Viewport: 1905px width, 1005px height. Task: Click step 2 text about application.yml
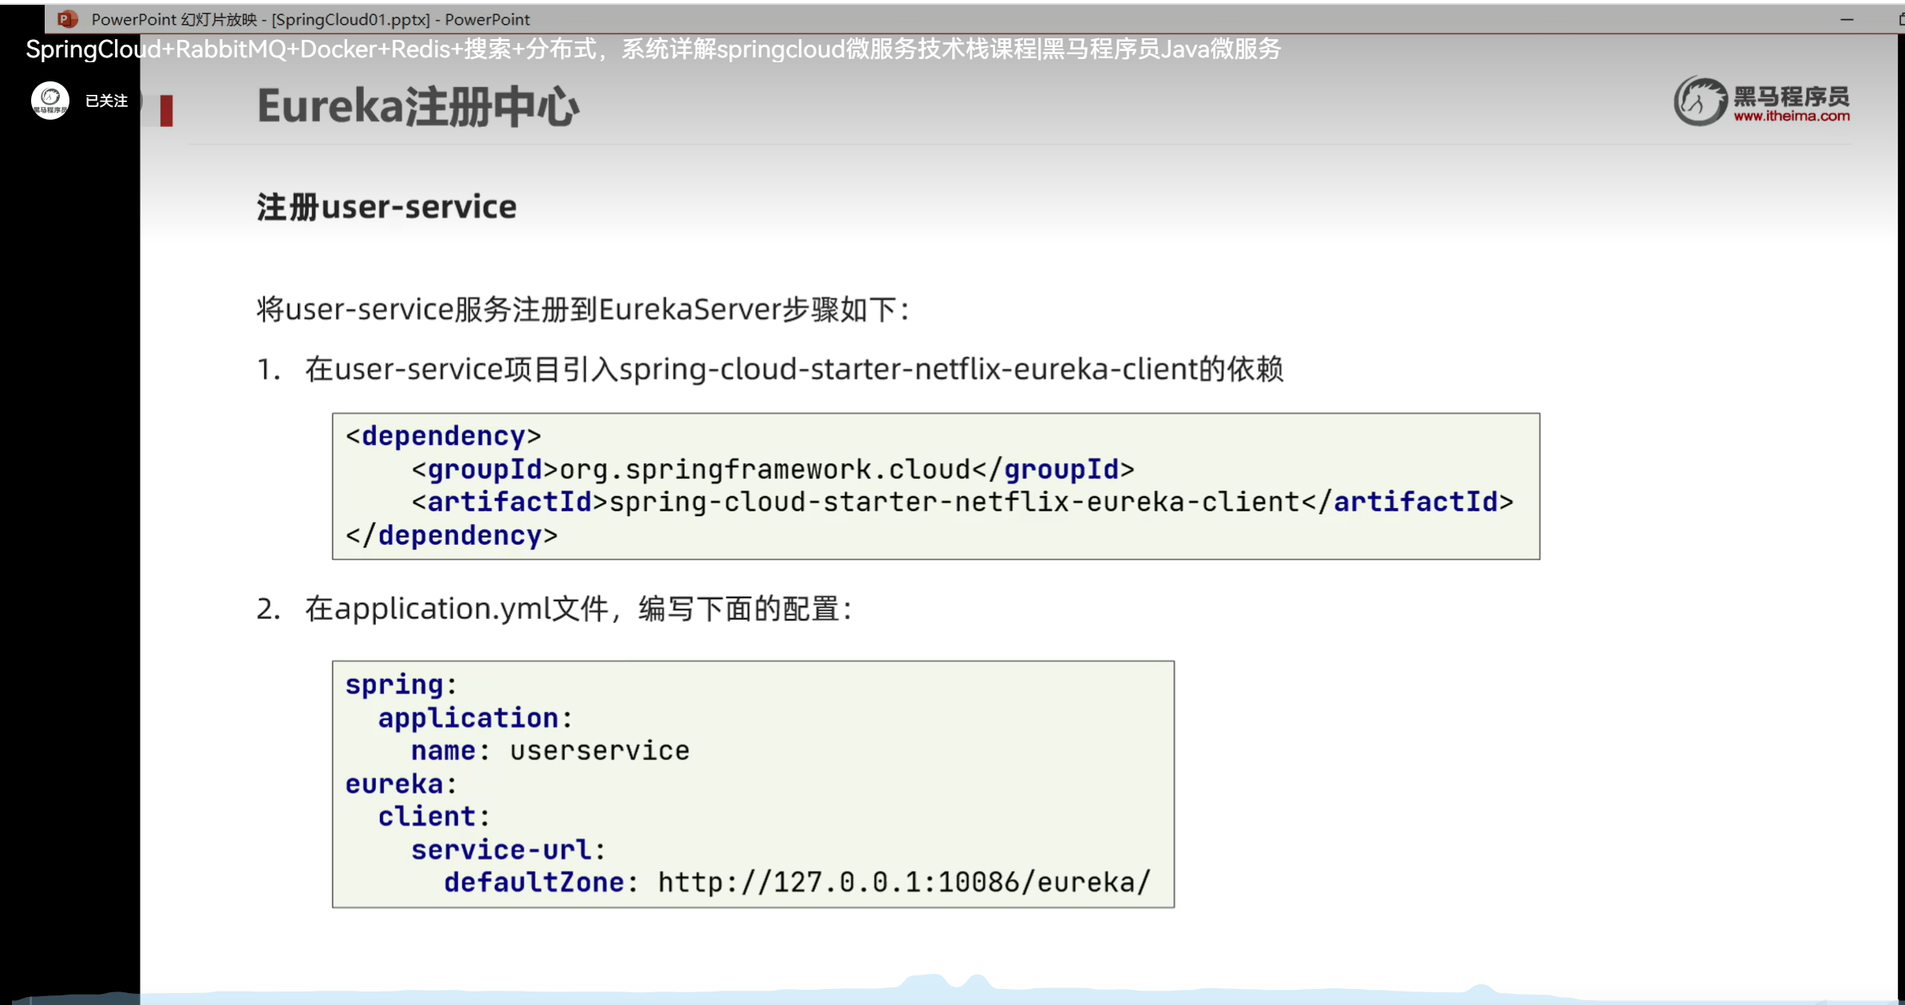pos(578,609)
